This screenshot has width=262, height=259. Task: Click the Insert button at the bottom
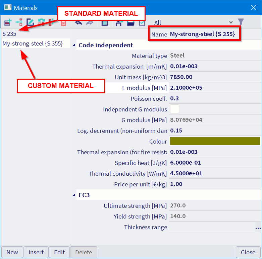pyautogui.click(x=36, y=252)
